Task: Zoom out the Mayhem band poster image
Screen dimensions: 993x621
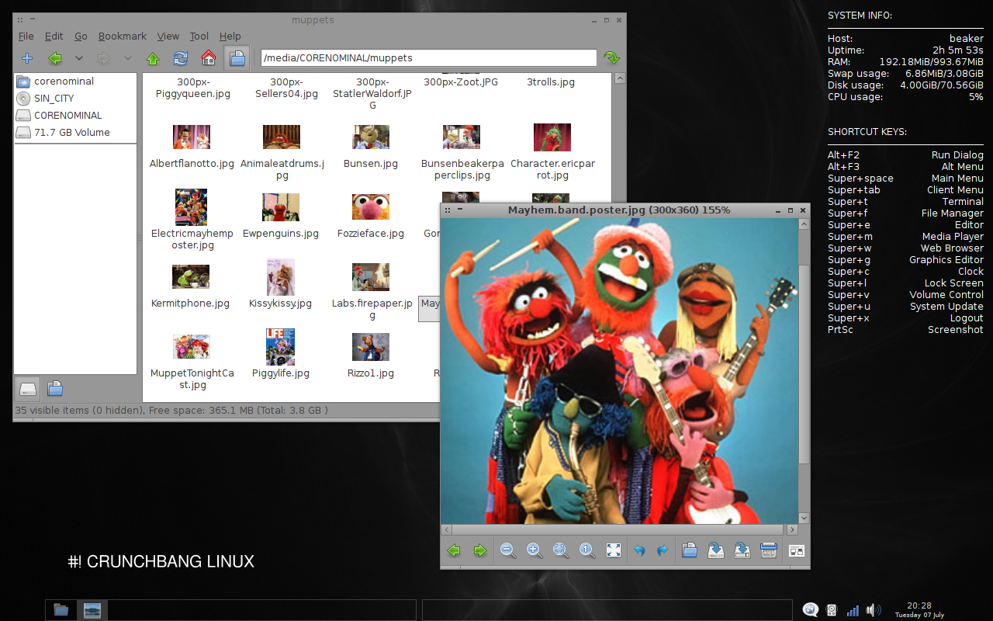Action: click(508, 550)
